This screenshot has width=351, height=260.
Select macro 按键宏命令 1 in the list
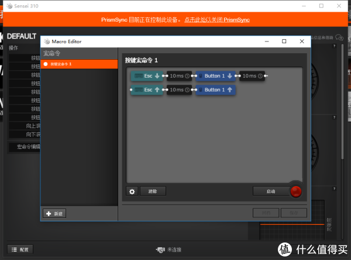tap(79, 64)
